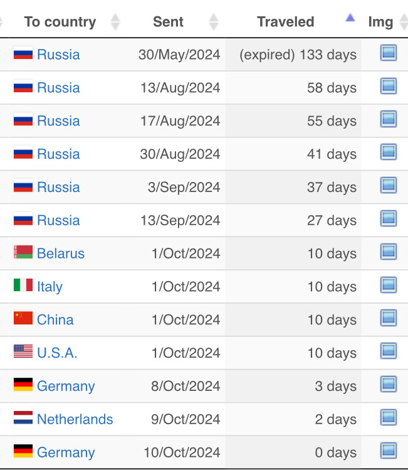408x470 pixels.
Task: Follow the Netherlands country link
Action: coord(75,419)
